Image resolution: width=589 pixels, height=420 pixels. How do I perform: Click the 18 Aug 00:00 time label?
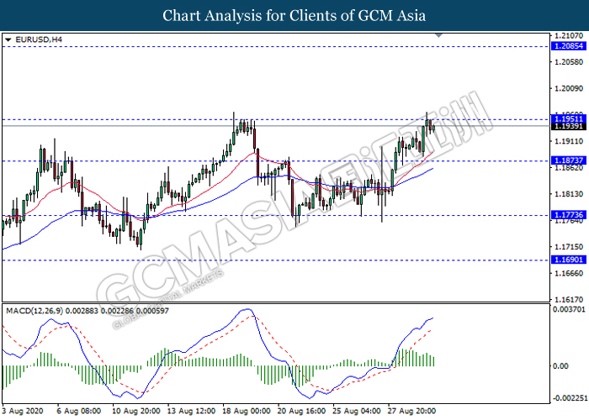tap(246, 412)
